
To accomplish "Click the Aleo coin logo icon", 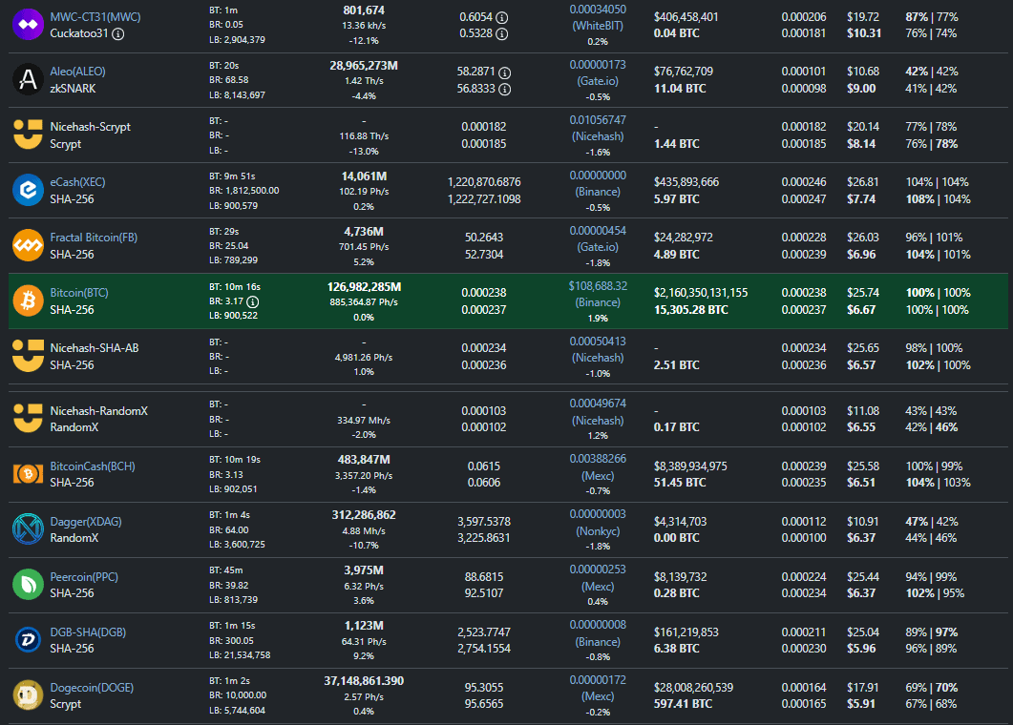I will (28, 79).
